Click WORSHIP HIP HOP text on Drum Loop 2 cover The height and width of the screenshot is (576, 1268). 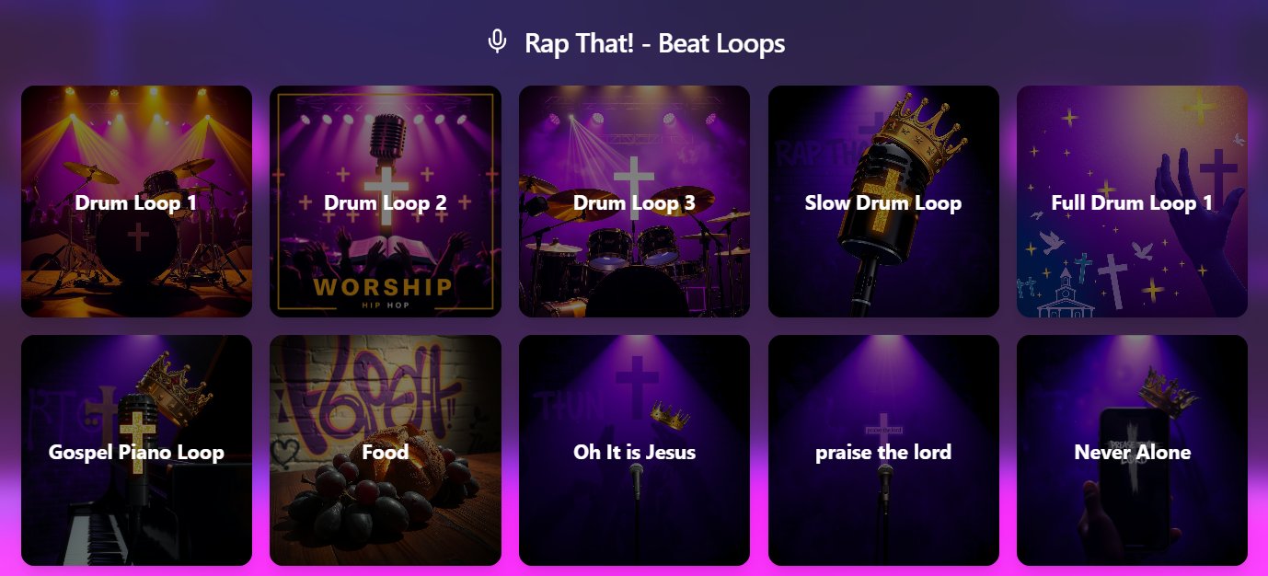384,291
